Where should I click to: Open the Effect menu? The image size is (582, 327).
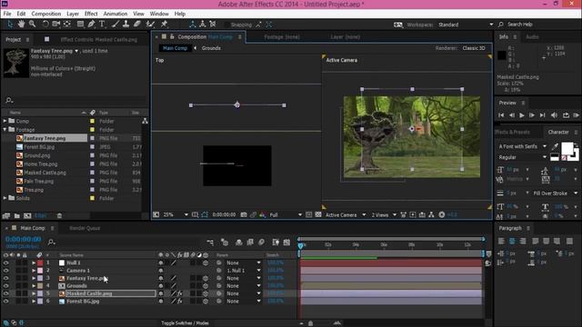pyautogui.click(x=91, y=14)
